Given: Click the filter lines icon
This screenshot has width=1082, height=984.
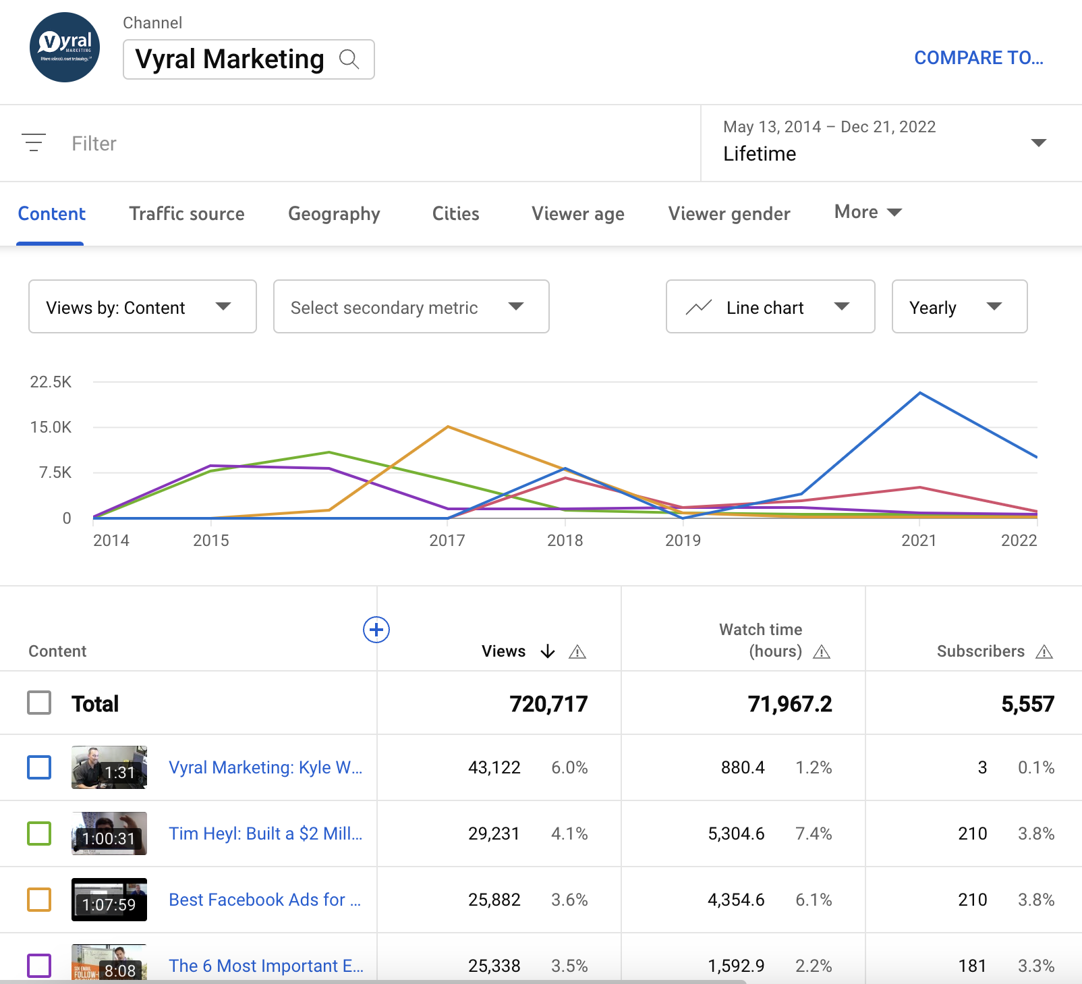Looking at the screenshot, I should tap(34, 142).
